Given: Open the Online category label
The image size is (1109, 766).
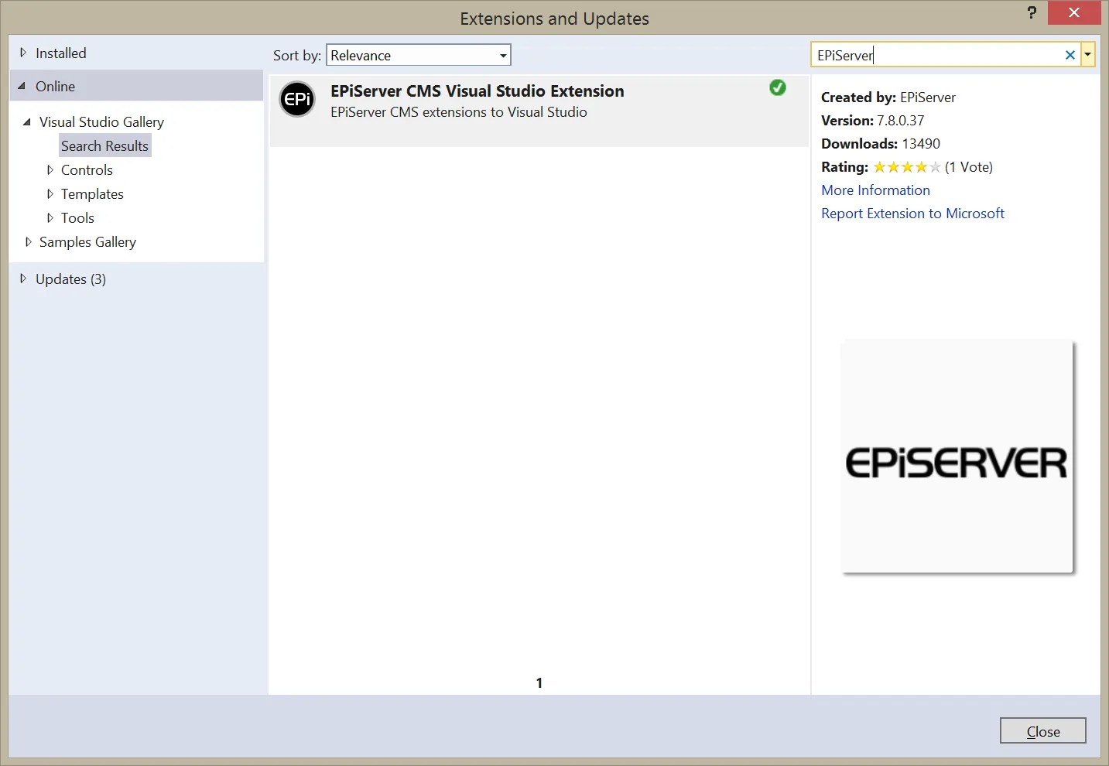Looking at the screenshot, I should click(55, 86).
